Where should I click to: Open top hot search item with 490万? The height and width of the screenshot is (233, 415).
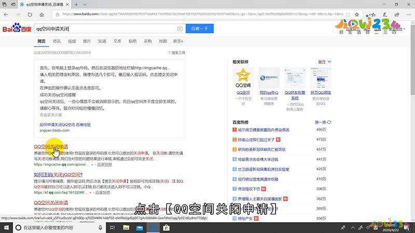coord(264,130)
